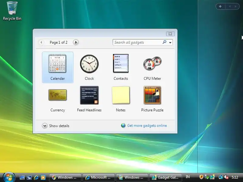Go to previous gadget page
The image size is (243, 182).
(x=41, y=42)
